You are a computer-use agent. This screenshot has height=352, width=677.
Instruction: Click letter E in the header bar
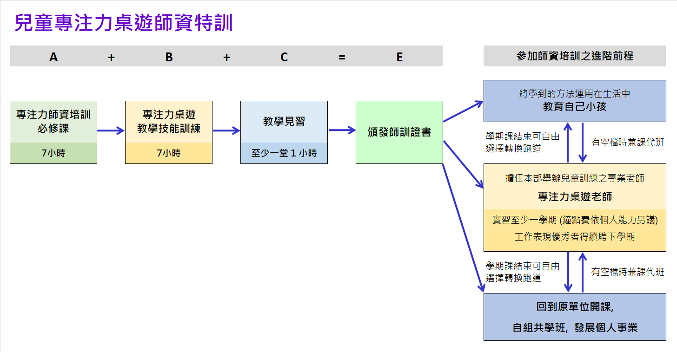[399, 57]
